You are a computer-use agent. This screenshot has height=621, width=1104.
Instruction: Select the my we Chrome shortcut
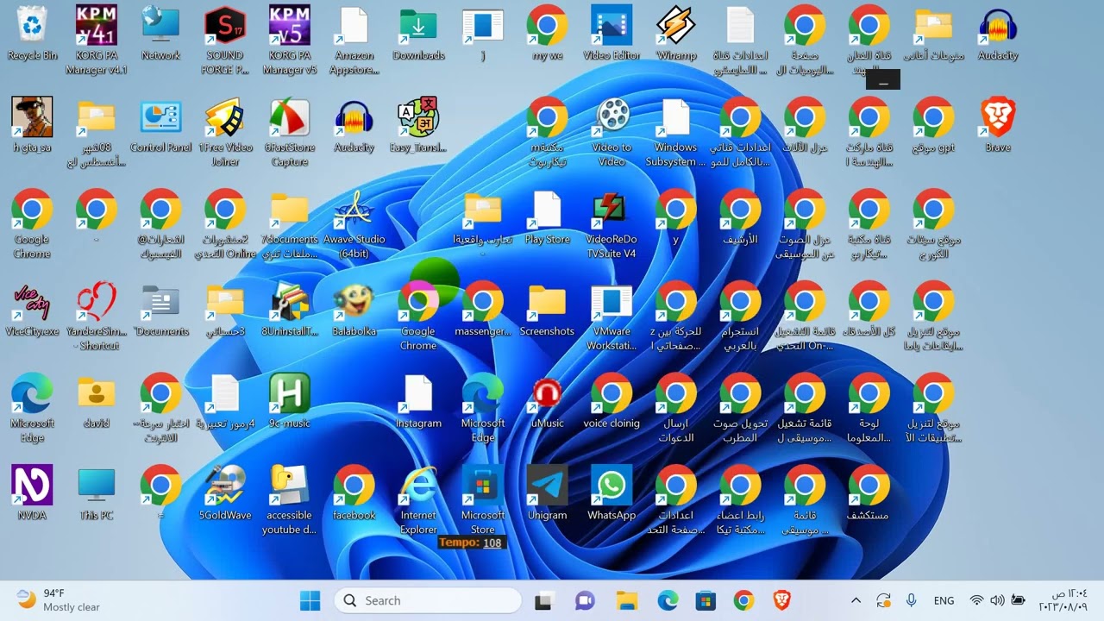(547, 34)
